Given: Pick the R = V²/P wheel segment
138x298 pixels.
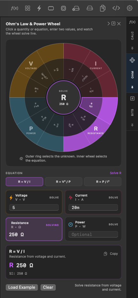Looking at the screenshot, I should (x=83, y=118).
